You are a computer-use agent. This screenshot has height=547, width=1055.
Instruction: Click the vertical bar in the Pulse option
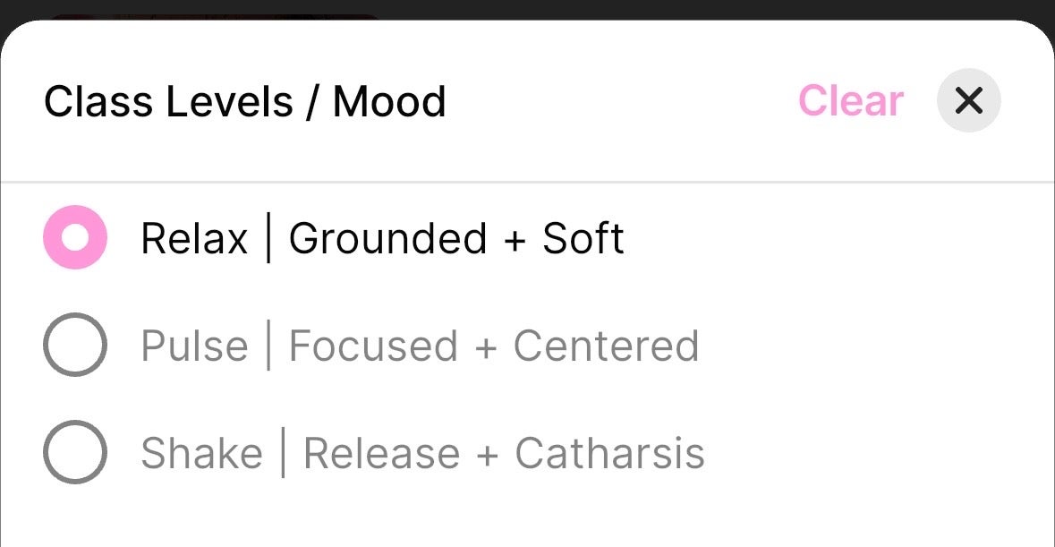tap(268, 346)
